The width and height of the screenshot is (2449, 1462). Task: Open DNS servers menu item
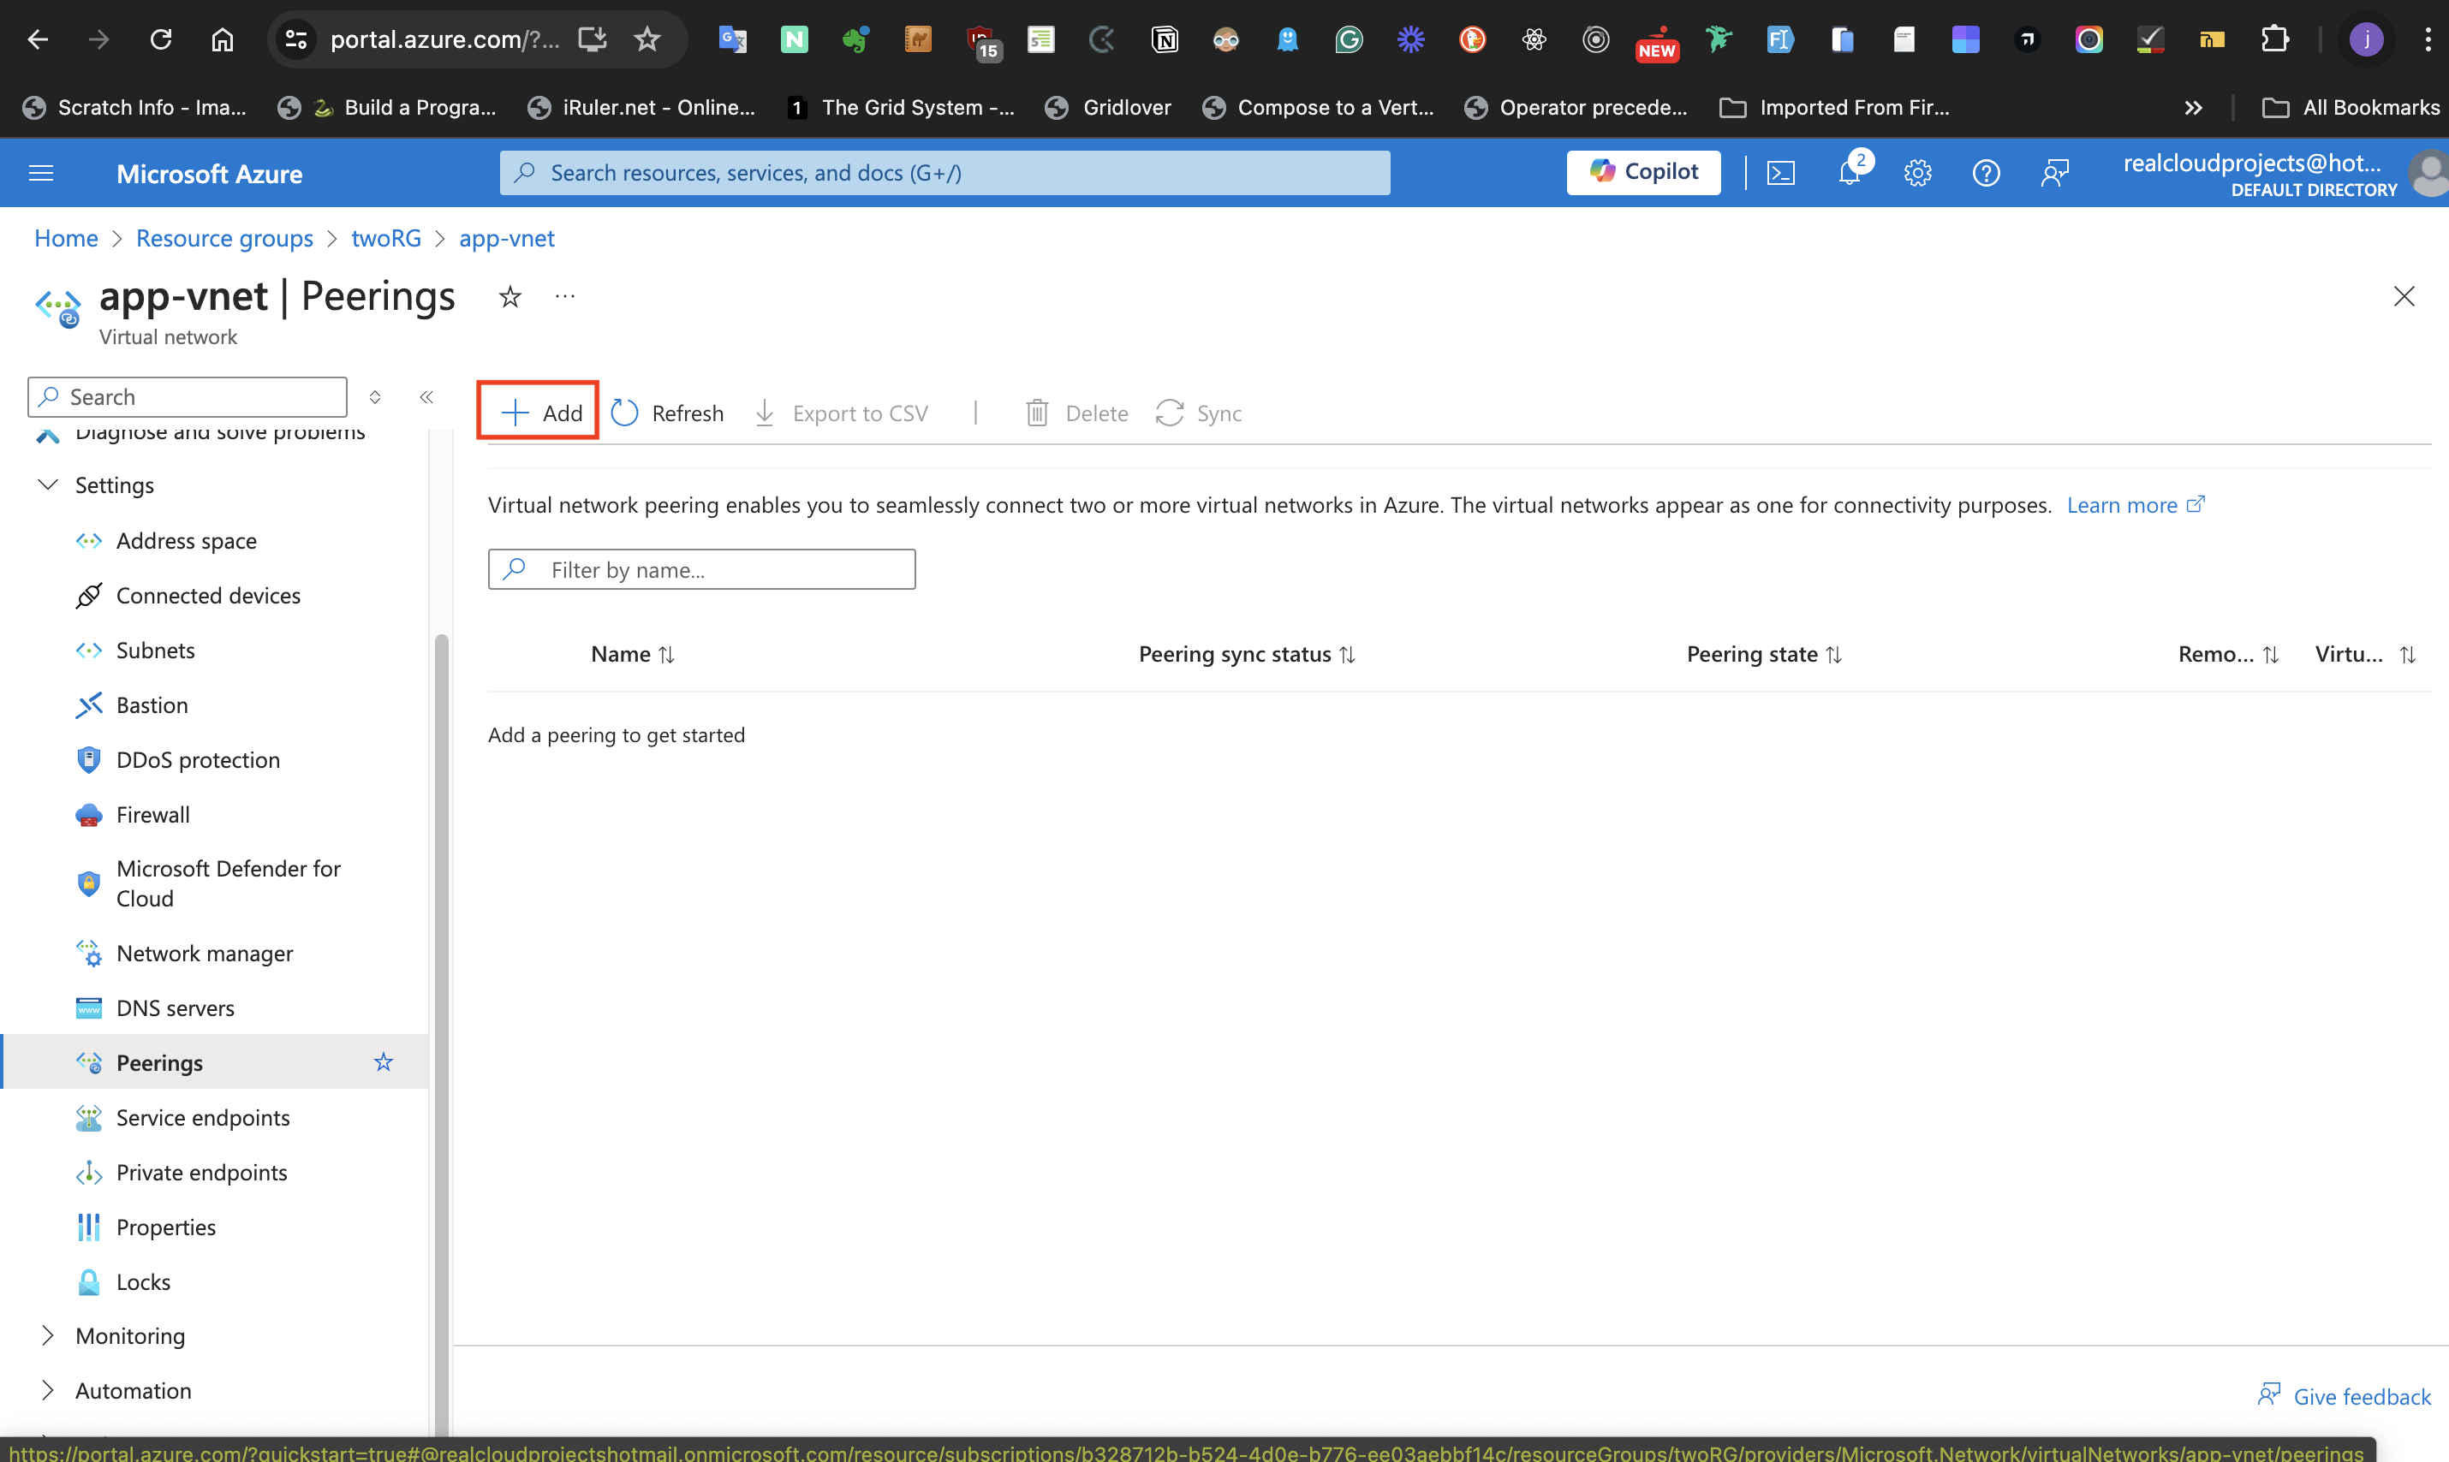[x=176, y=1007]
